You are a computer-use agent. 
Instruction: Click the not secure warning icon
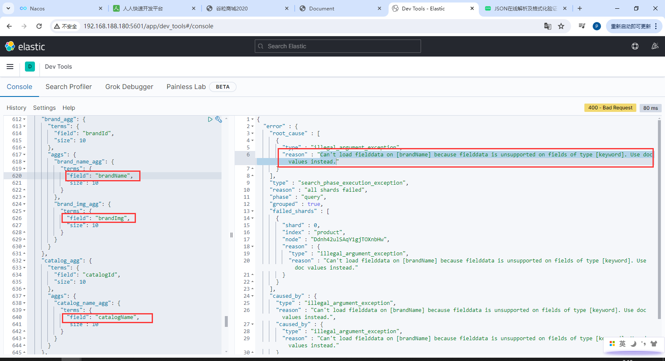65,26
